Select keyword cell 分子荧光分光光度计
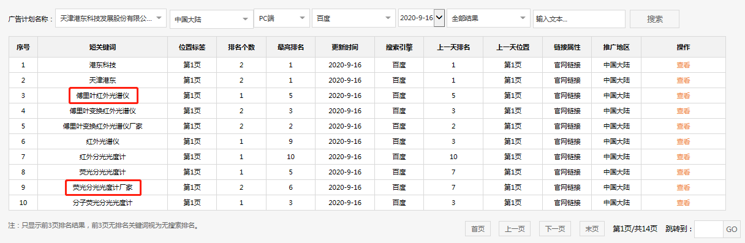This screenshot has height=243, width=745. click(102, 203)
